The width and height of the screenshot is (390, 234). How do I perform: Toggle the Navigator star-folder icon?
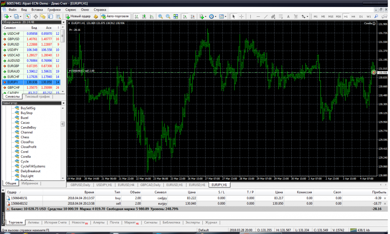[43, 16]
